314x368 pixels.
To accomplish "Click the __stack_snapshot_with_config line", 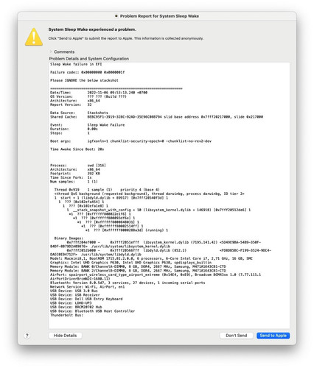I will [158, 210].
